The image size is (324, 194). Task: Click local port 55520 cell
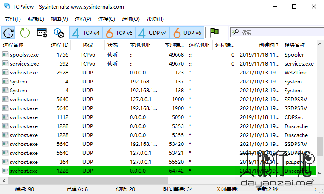click(x=176, y=162)
